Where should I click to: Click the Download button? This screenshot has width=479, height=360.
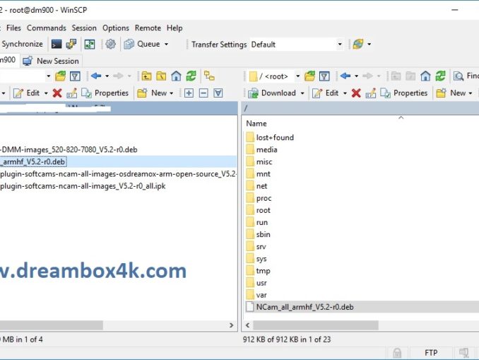272,93
